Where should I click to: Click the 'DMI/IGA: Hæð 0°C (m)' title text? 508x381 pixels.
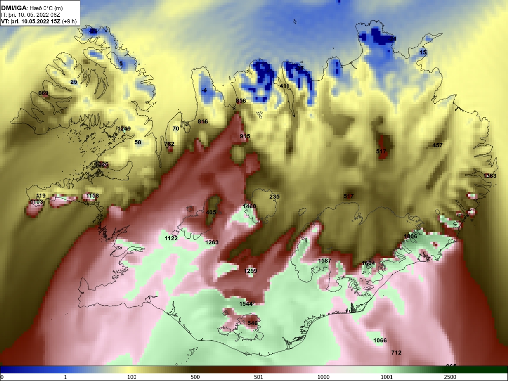tap(31, 8)
